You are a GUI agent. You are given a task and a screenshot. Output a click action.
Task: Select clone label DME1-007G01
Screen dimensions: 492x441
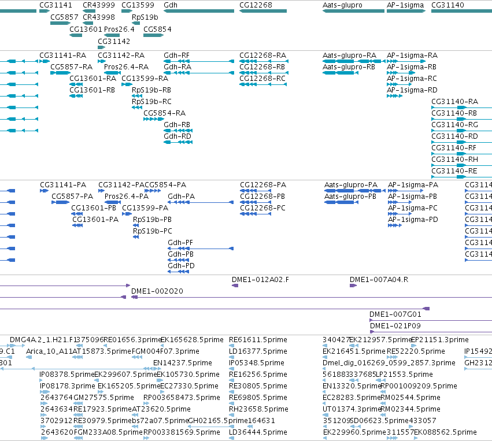tap(395, 314)
